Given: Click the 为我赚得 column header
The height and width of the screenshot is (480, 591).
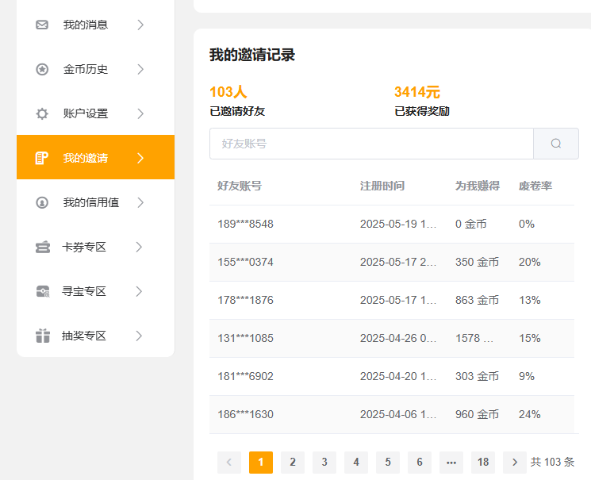Looking at the screenshot, I should coord(478,186).
